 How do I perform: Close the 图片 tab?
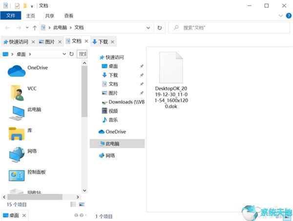pyautogui.click(x=60, y=42)
